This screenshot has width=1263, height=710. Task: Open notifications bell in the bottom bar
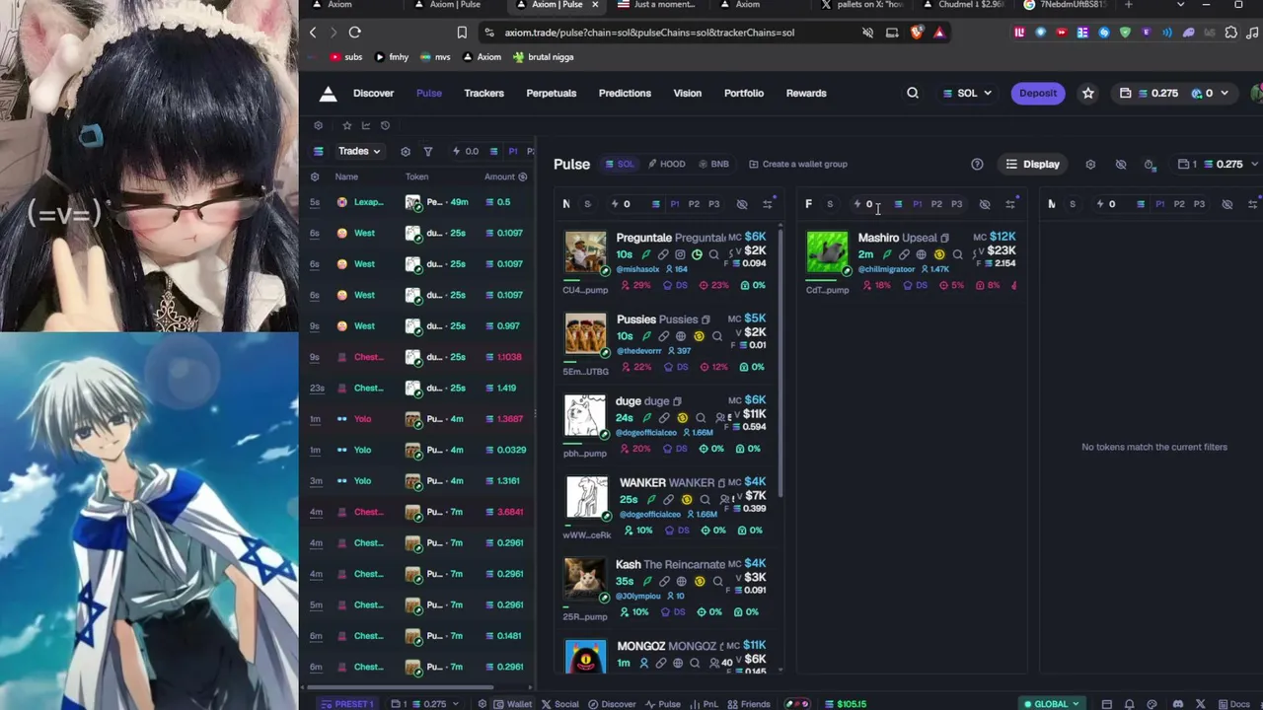point(1129,704)
